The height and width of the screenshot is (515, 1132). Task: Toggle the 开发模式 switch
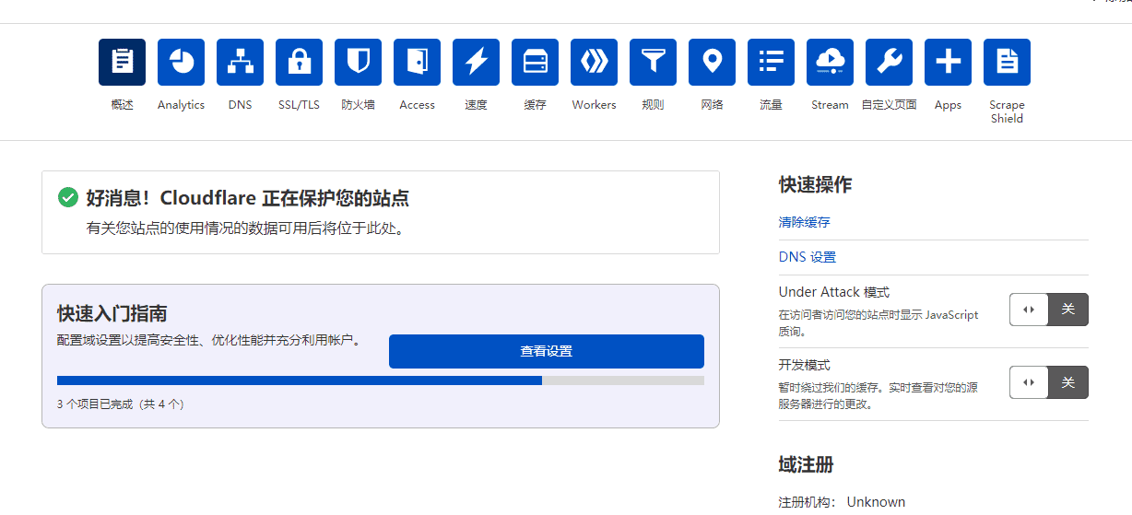(1048, 382)
